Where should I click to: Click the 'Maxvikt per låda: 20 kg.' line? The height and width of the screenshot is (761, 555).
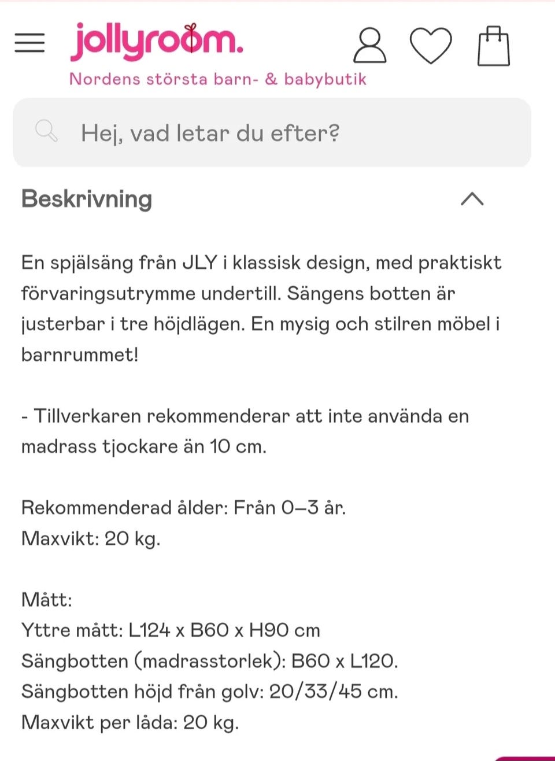point(130,722)
